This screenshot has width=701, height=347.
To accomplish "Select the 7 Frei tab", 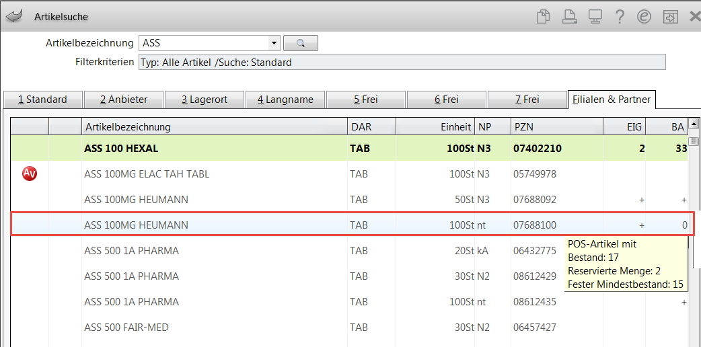I will point(527,100).
